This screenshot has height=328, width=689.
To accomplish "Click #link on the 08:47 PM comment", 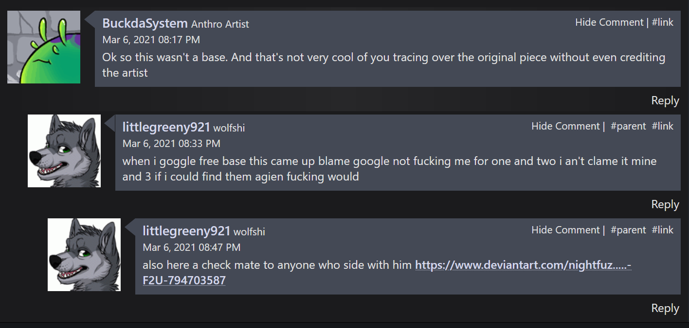I will (663, 230).
